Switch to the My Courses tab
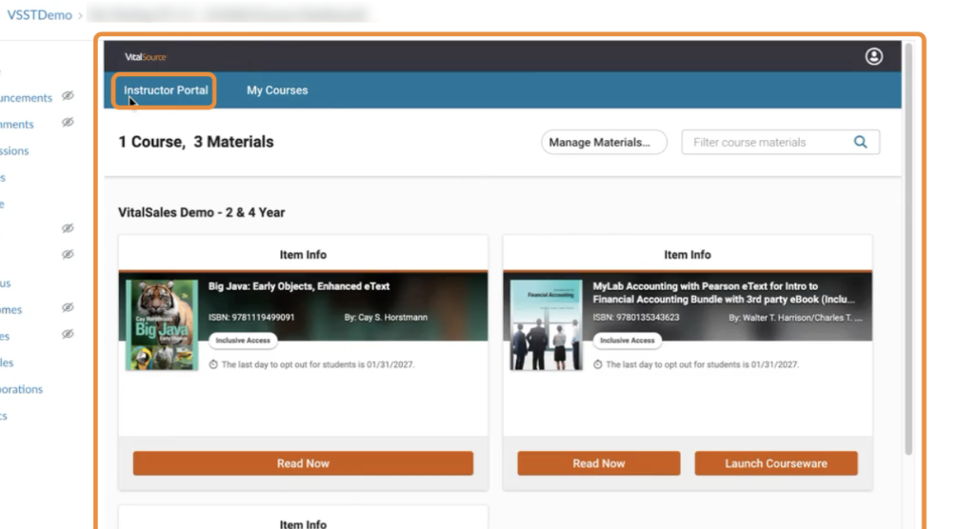This screenshot has height=529, width=958. tap(277, 90)
